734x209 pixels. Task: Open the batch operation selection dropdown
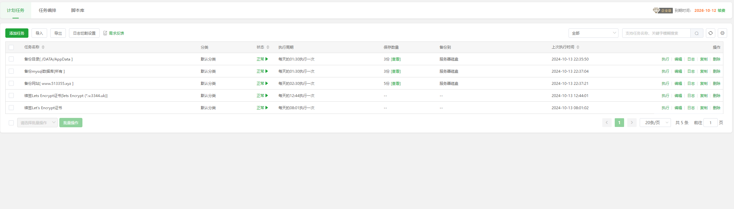click(37, 123)
